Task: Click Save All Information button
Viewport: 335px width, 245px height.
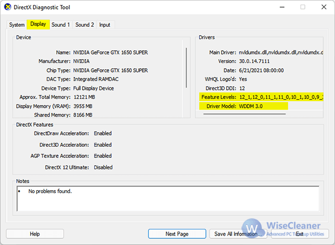Action: (235, 234)
